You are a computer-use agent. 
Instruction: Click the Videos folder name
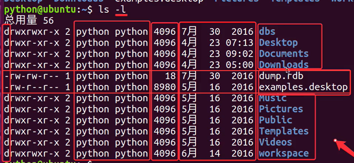click(x=275, y=142)
